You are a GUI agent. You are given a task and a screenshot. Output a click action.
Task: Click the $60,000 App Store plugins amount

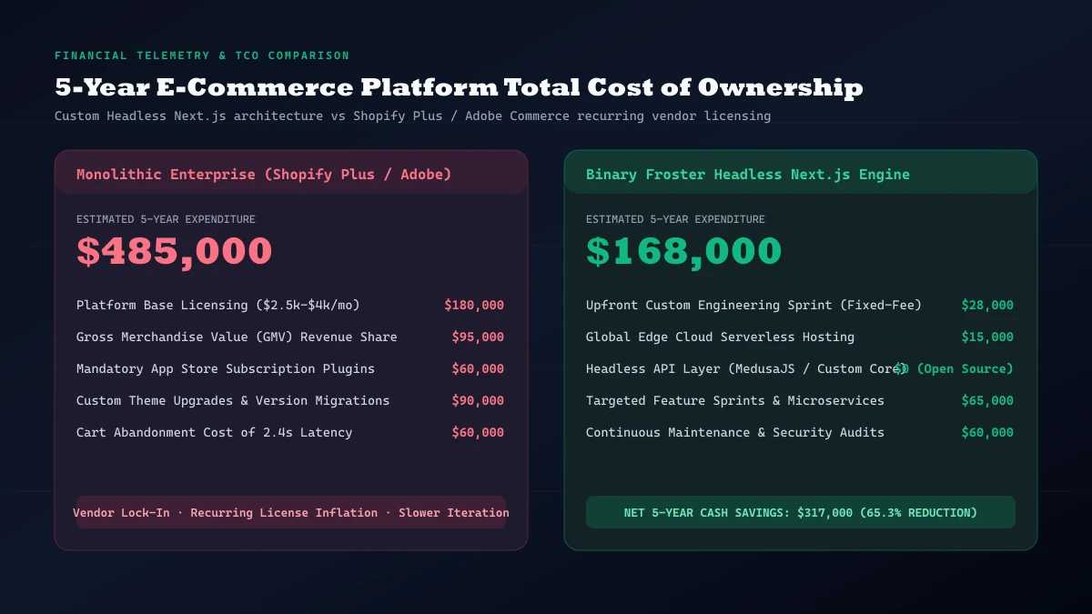pyautogui.click(x=478, y=369)
